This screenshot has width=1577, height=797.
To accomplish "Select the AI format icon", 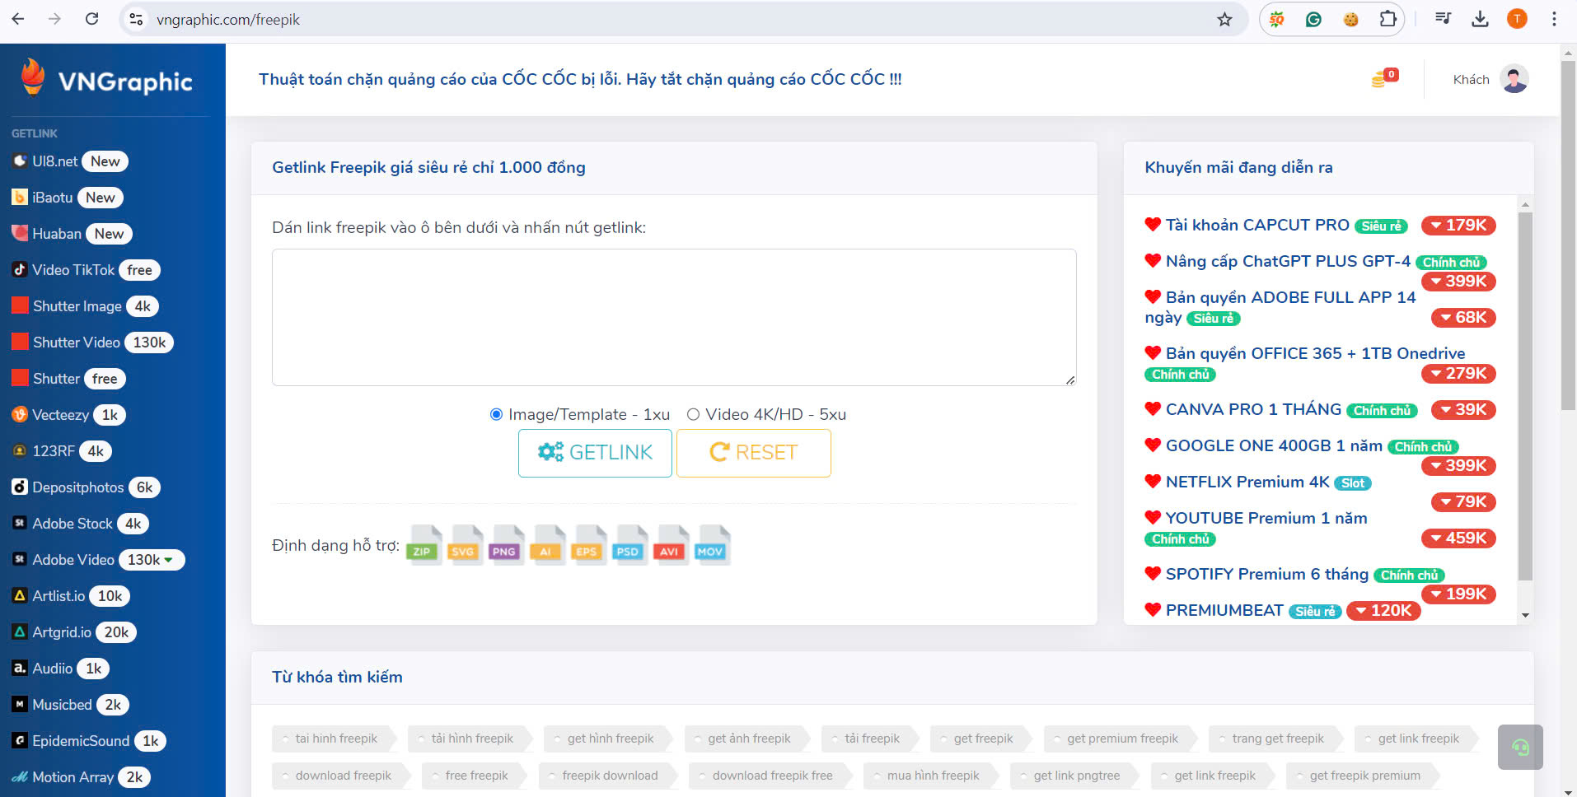I will [x=546, y=544].
